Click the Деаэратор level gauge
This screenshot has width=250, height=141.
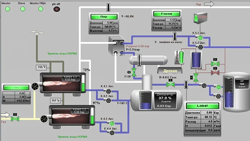pos(145,100)
